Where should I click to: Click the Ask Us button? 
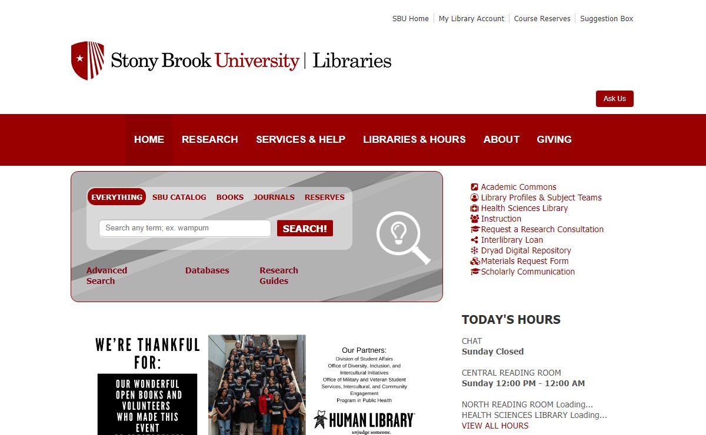pos(614,99)
